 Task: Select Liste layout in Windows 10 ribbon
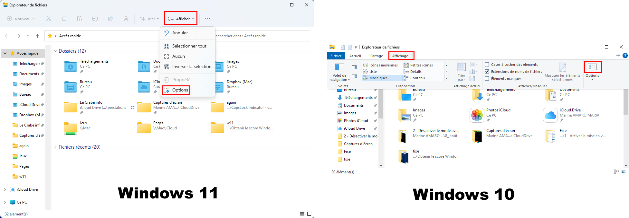pos(382,72)
